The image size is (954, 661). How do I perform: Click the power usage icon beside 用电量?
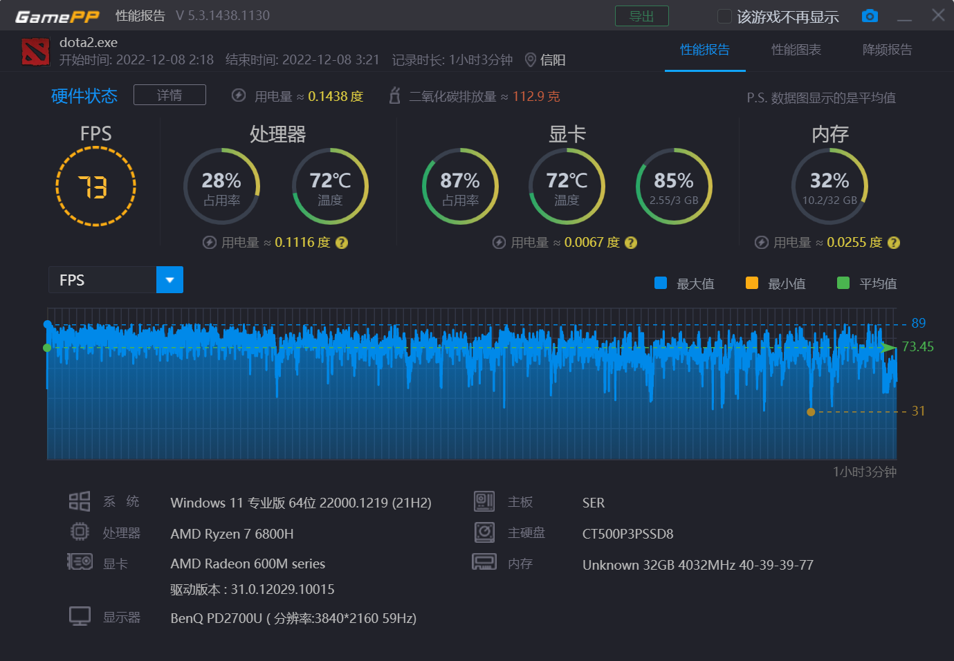(238, 96)
